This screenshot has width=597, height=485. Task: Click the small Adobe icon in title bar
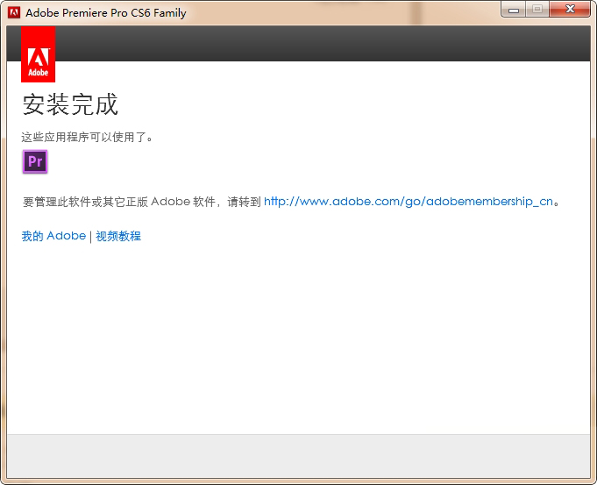pyautogui.click(x=14, y=12)
